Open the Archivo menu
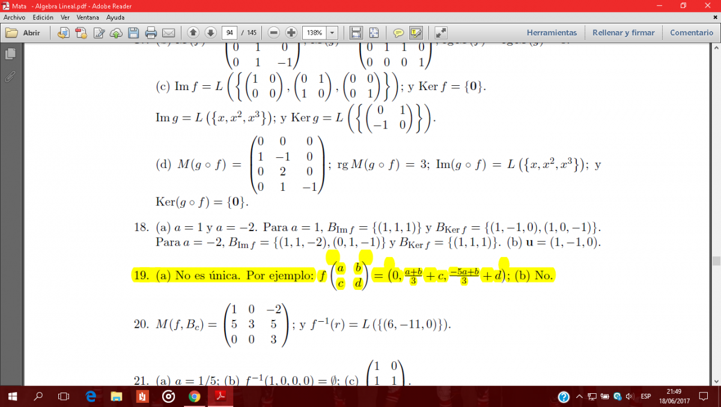Screen dimensions: 721x407 click(x=16, y=17)
